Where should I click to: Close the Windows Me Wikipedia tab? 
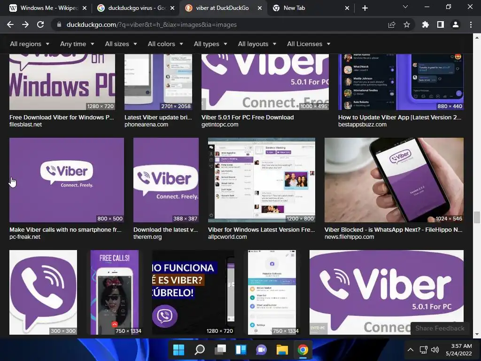coord(85,8)
